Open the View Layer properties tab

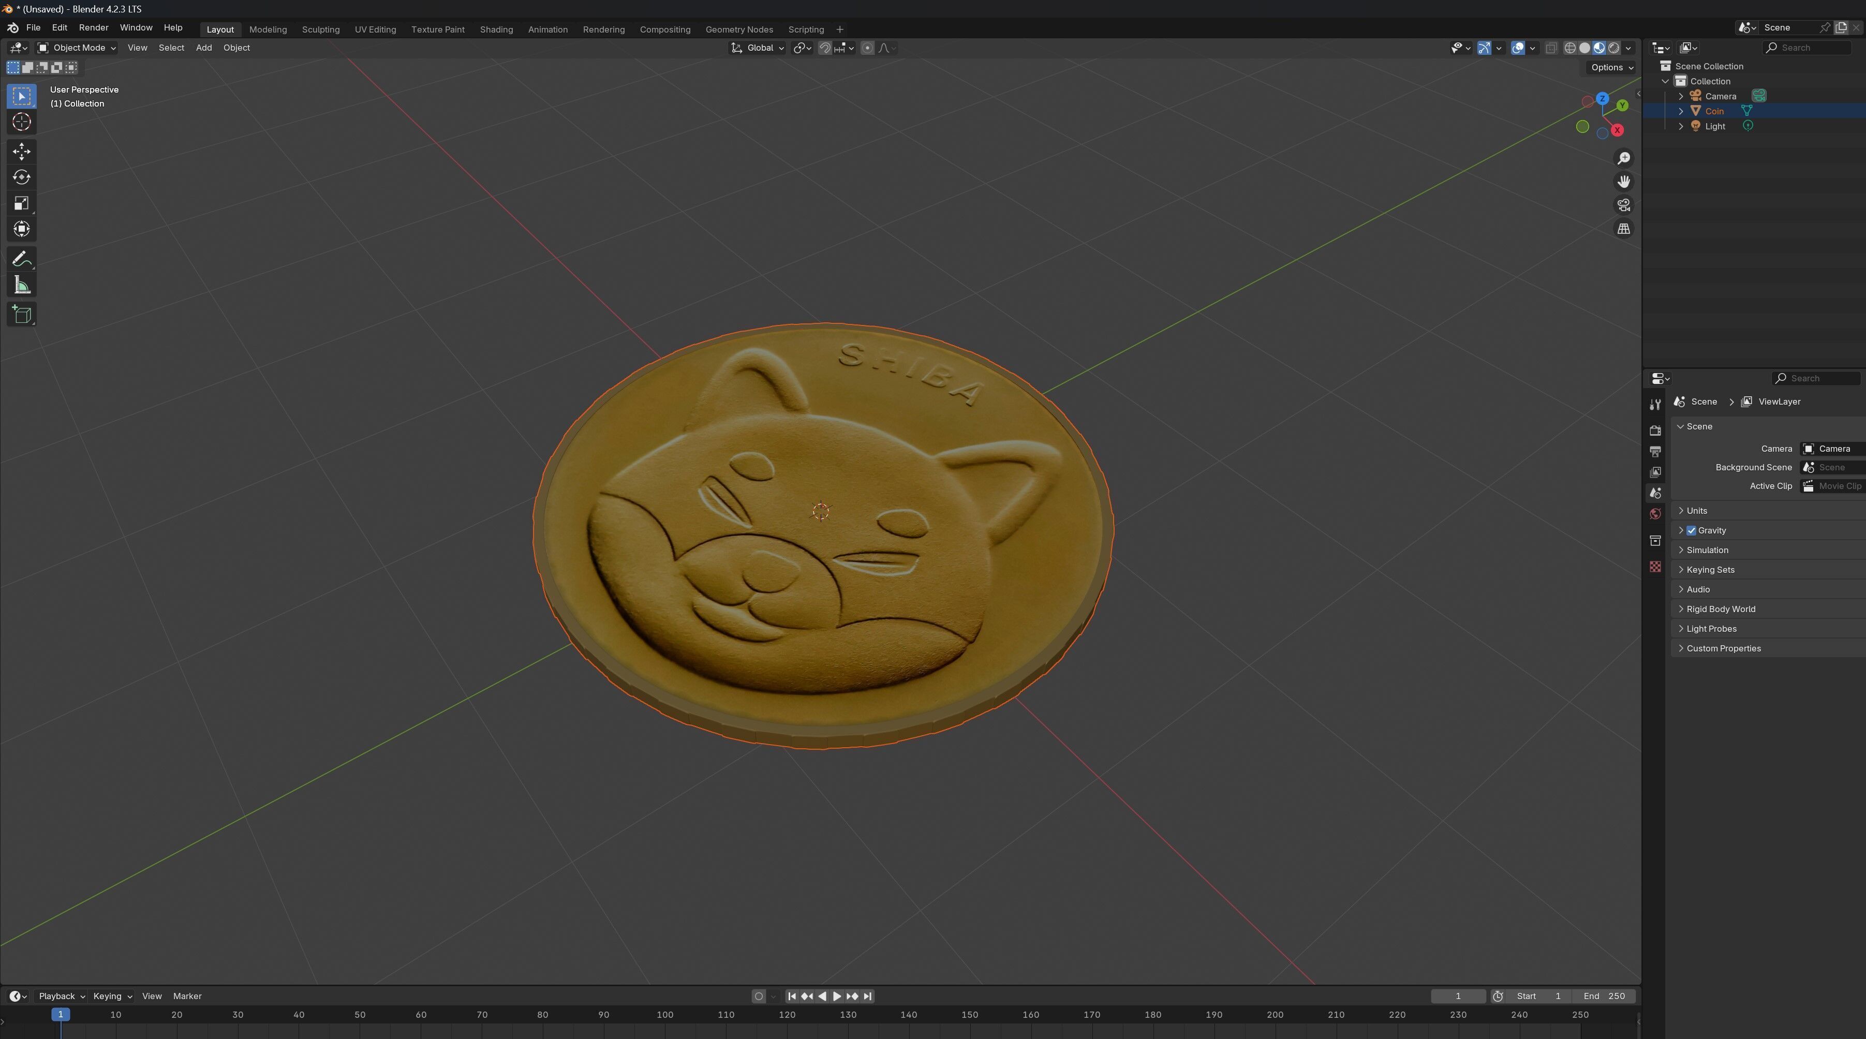coord(1655,473)
